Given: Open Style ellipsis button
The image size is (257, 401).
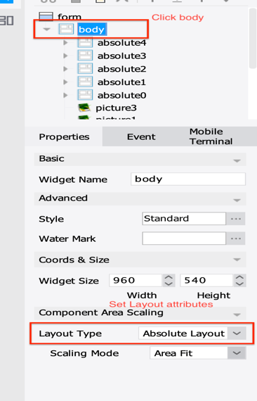Looking at the screenshot, I should (x=235, y=219).
